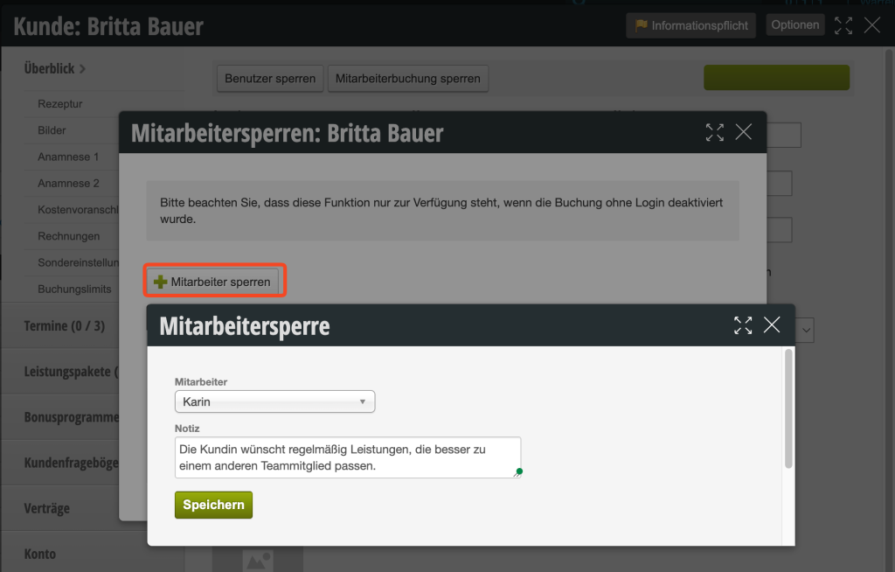
Task: Open the Optionen menu
Action: pyautogui.click(x=795, y=25)
